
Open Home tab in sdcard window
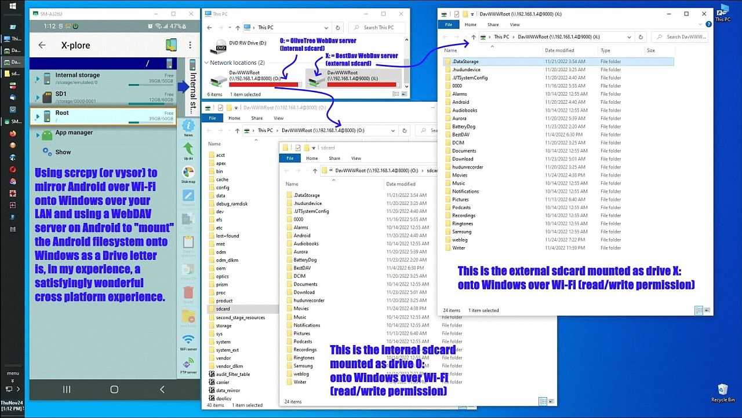point(312,158)
